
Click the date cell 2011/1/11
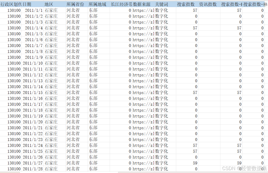[33, 69]
